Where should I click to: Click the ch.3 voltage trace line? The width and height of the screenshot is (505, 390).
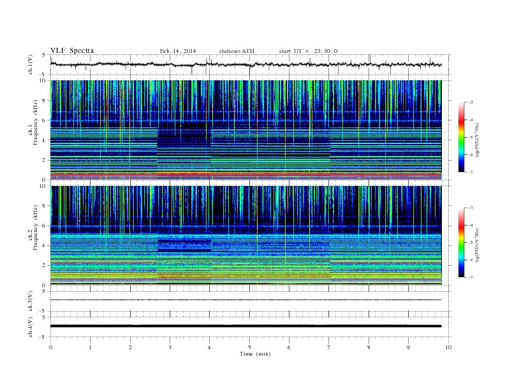pos(245,300)
